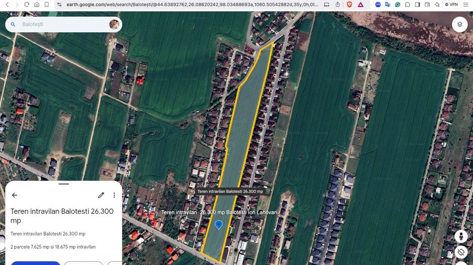473x265 pixels.
Task: Click the VPN button
Action: pos(452,5)
